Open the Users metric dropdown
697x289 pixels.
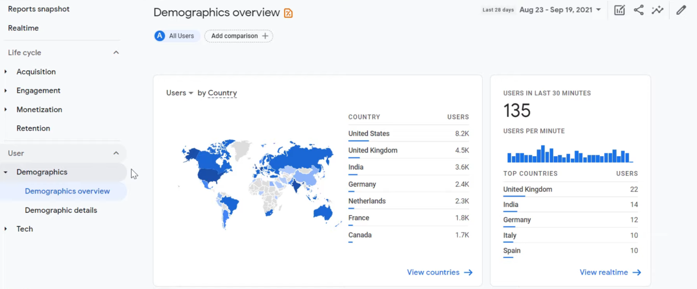point(180,93)
